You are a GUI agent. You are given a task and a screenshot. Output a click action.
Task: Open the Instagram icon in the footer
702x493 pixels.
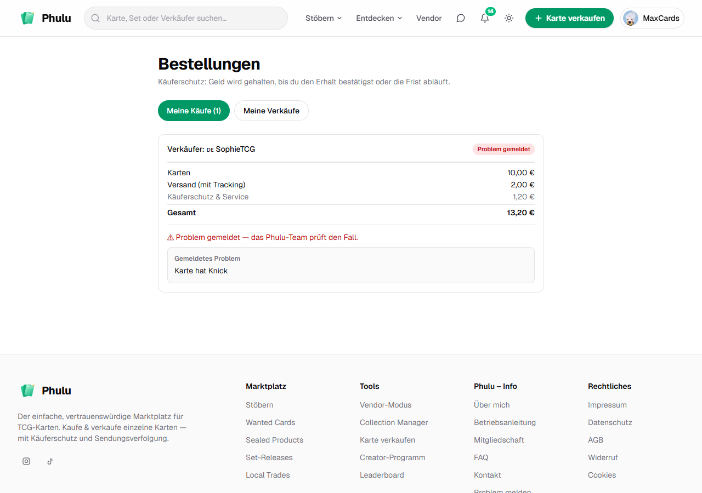[x=26, y=461]
